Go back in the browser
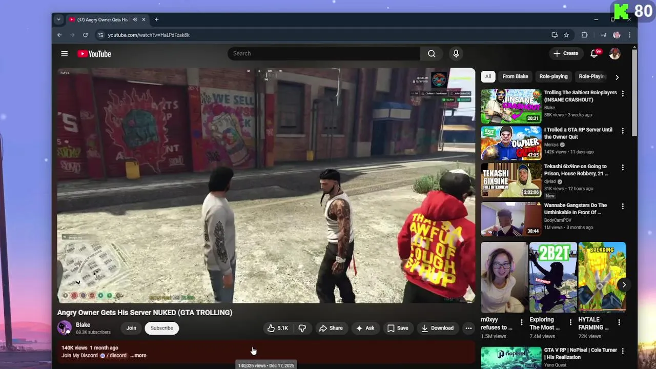 [59, 35]
